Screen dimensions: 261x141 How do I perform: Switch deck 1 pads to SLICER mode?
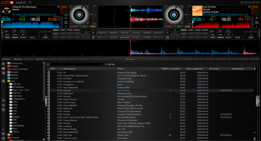[x=70, y=30]
